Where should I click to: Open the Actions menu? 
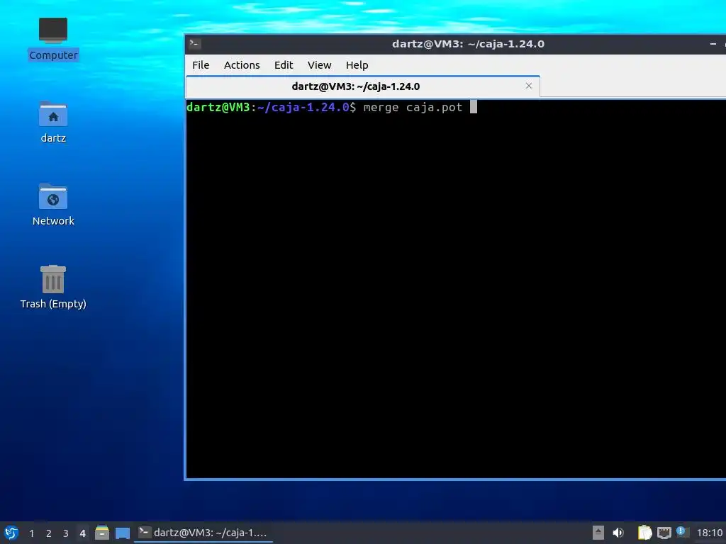click(x=242, y=65)
